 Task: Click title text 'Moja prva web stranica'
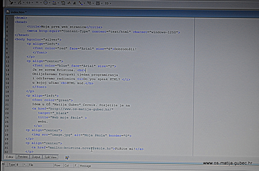coord(63,27)
